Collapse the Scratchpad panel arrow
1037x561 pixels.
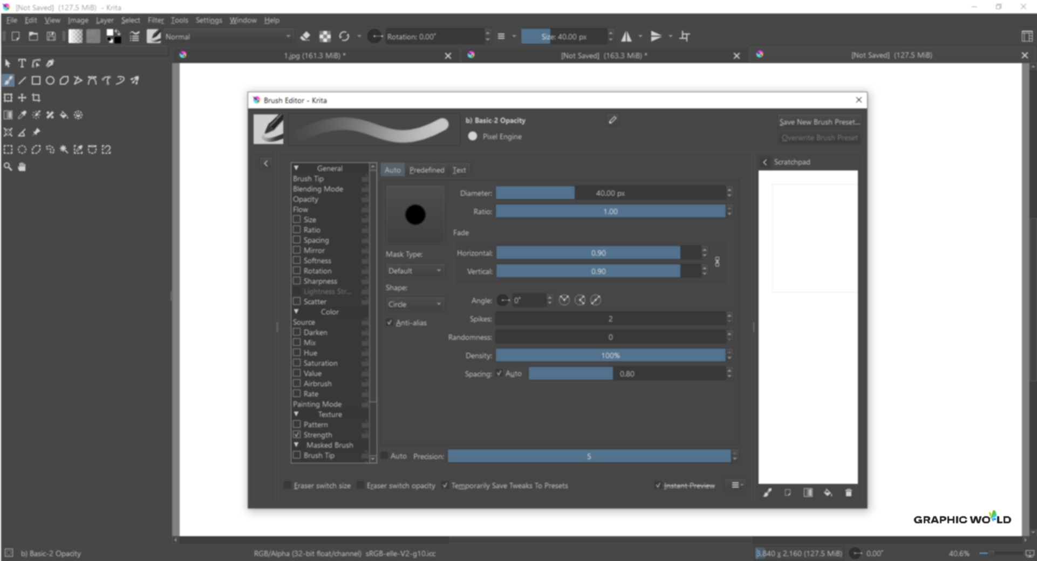tap(765, 162)
